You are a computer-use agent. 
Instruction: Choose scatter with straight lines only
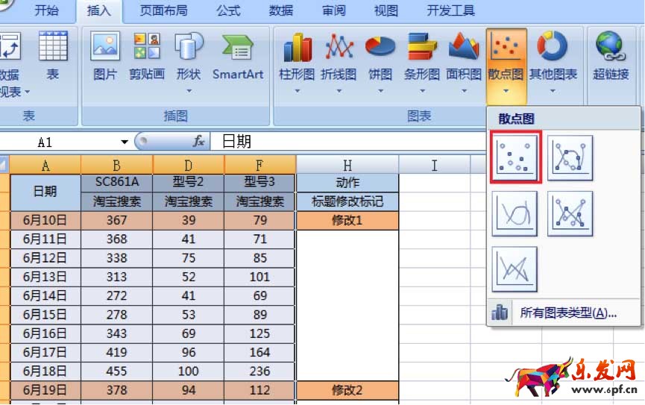coord(515,269)
